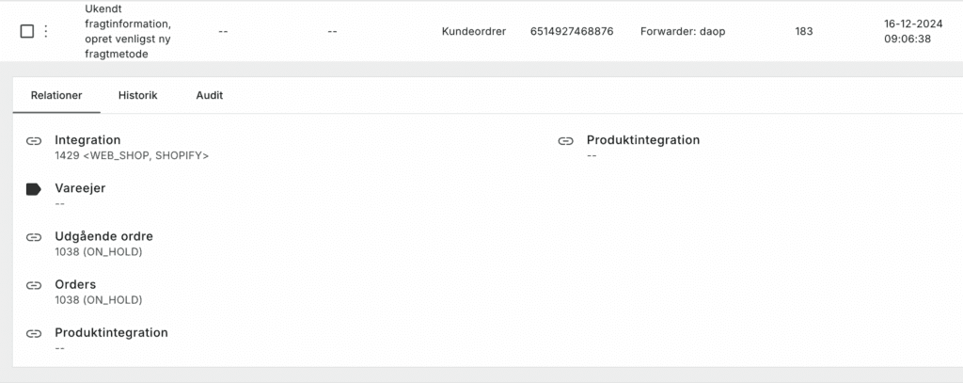Click the Kundeordrer cell
The image size is (963, 383).
(473, 31)
